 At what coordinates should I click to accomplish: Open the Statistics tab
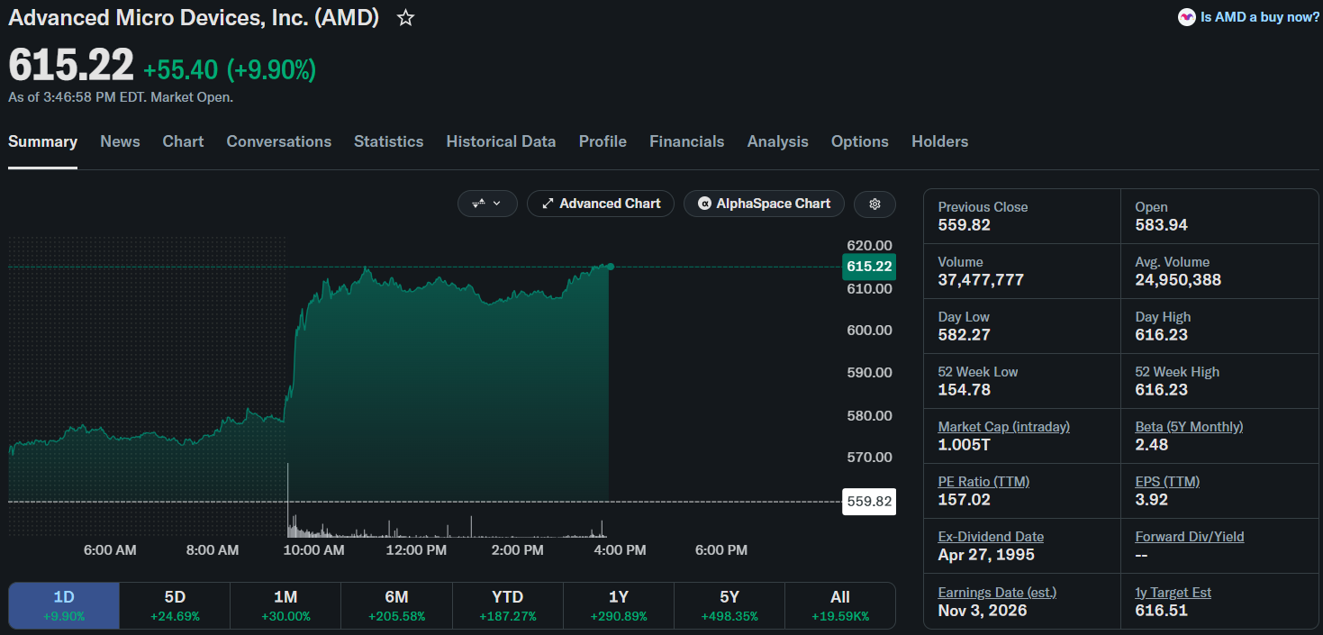(x=388, y=141)
